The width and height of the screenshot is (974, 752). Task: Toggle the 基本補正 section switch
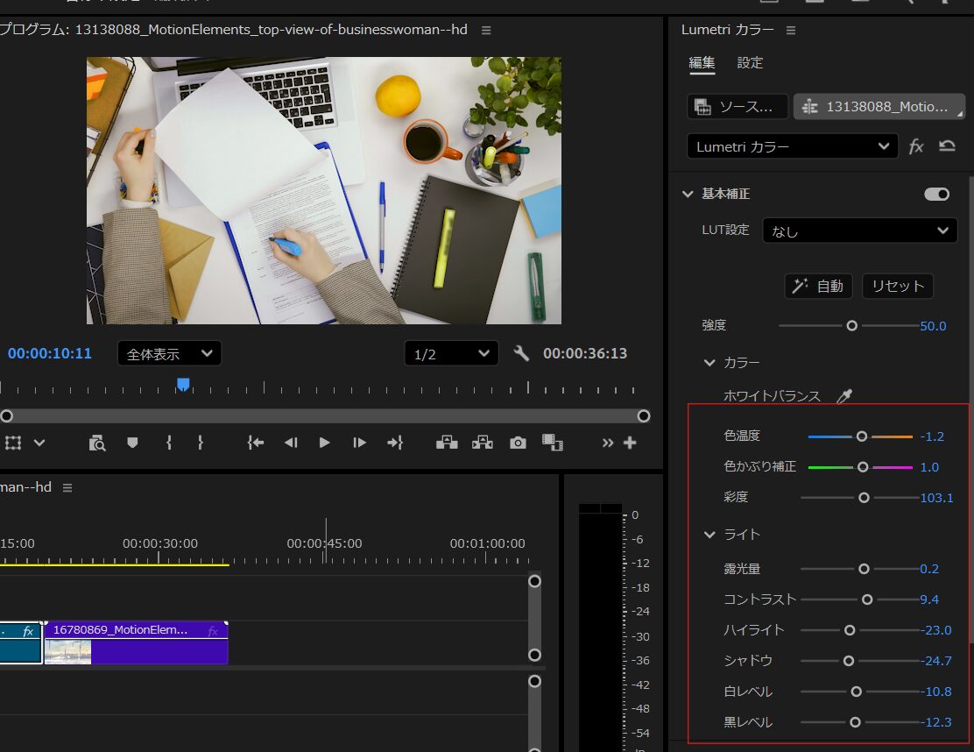(936, 194)
